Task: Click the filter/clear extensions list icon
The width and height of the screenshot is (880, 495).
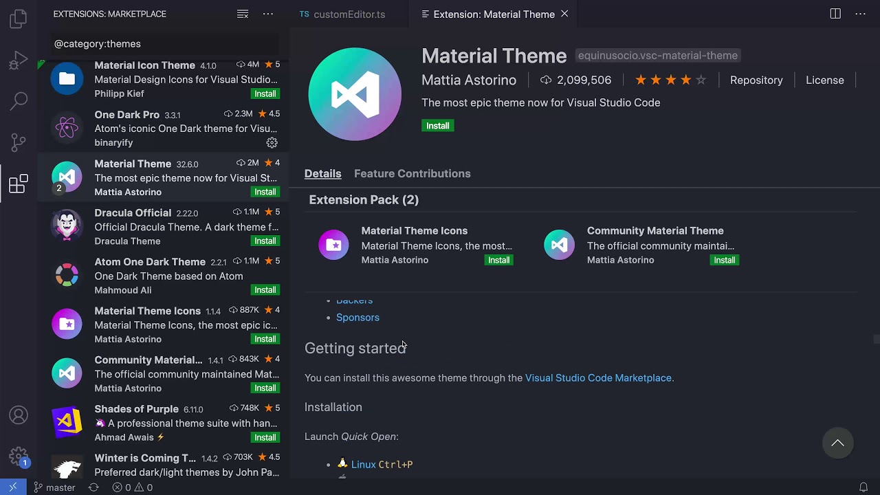Action: (x=243, y=14)
